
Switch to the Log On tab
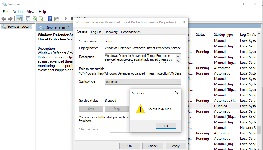96,32
